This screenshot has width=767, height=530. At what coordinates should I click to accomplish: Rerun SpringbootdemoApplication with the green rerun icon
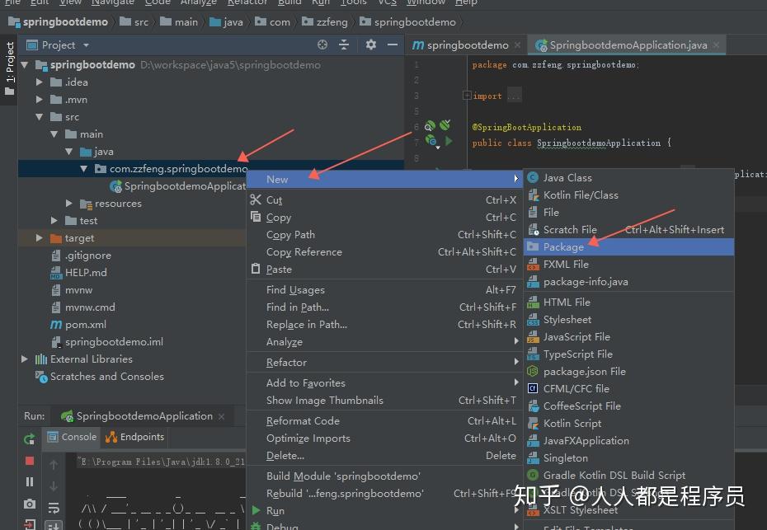pyautogui.click(x=29, y=438)
